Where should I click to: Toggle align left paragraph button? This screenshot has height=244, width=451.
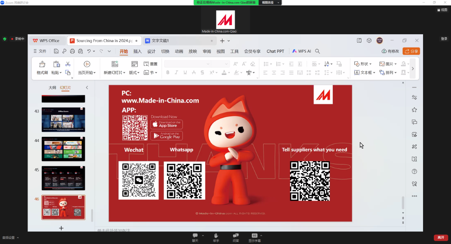265,73
